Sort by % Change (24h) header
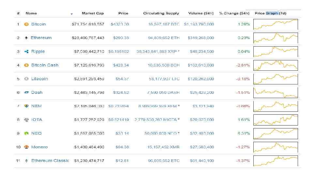Screen dimensions: 313x176 click(x=234, y=13)
